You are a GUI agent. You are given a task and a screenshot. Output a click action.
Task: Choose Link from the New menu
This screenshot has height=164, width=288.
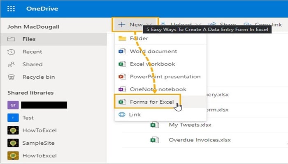coord(161,114)
